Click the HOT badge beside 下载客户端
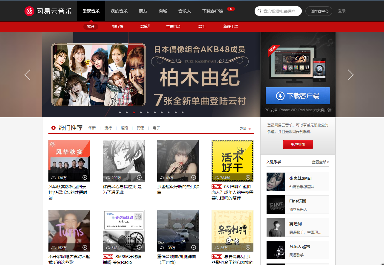 pos(231,9)
